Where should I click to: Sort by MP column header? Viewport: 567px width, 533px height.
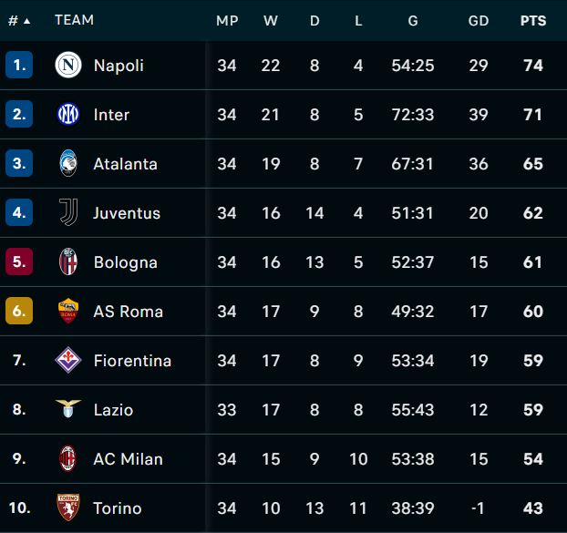click(227, 21)
